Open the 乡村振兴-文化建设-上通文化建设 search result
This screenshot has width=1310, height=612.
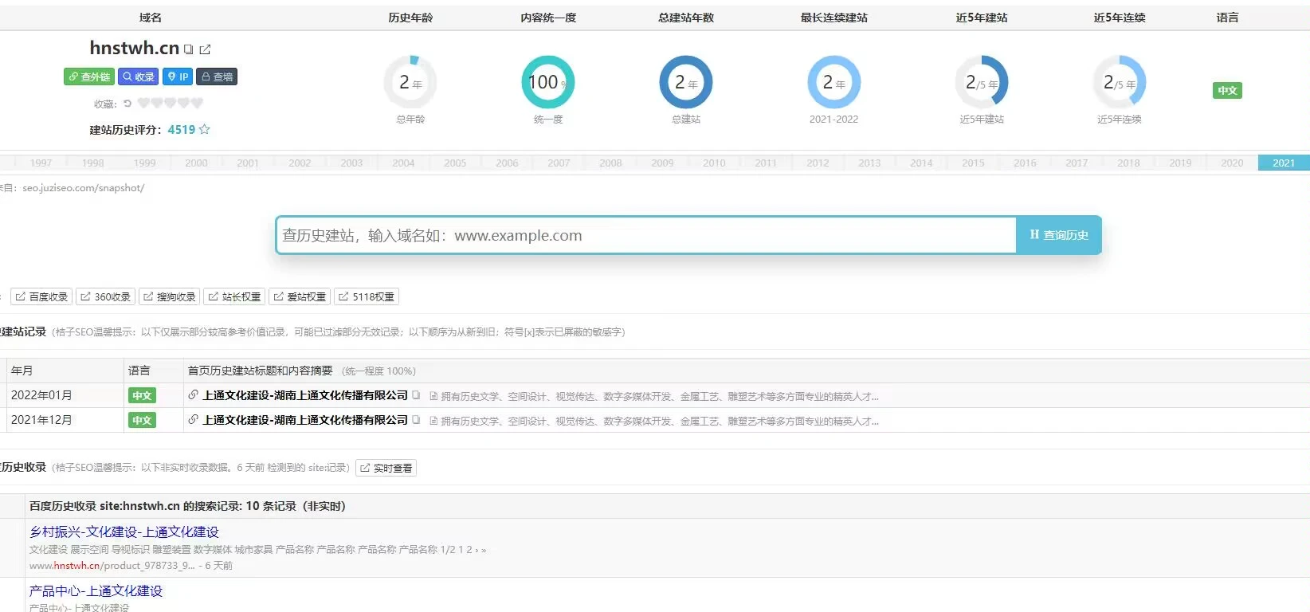[124, 532]
